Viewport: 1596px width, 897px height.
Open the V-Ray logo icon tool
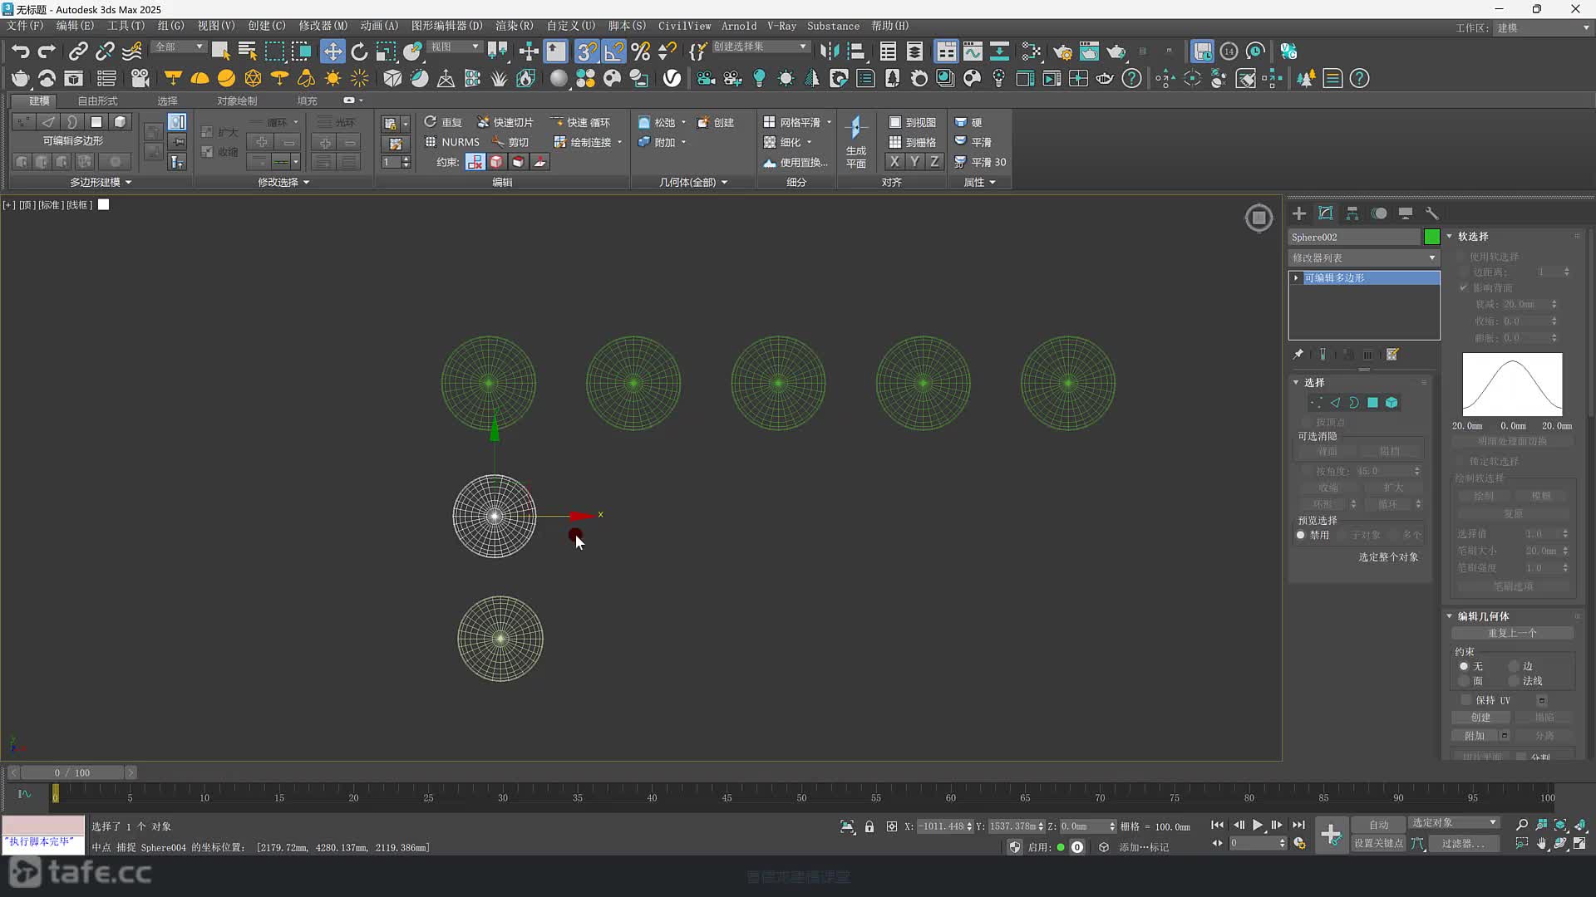coord(672,78)
